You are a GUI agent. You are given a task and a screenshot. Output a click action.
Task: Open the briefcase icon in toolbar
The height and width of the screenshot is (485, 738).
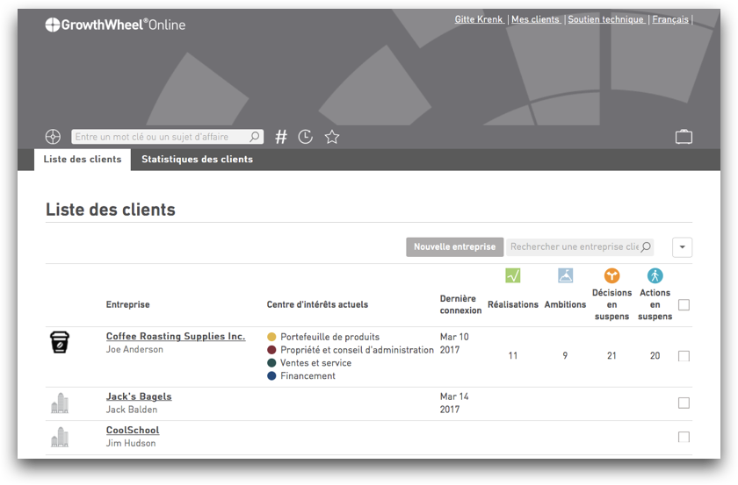[684, 137]
